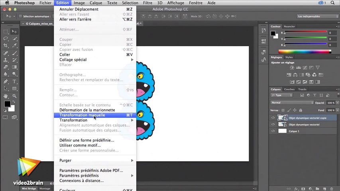
Task: Select the Dodge tool
Action: 14,74
